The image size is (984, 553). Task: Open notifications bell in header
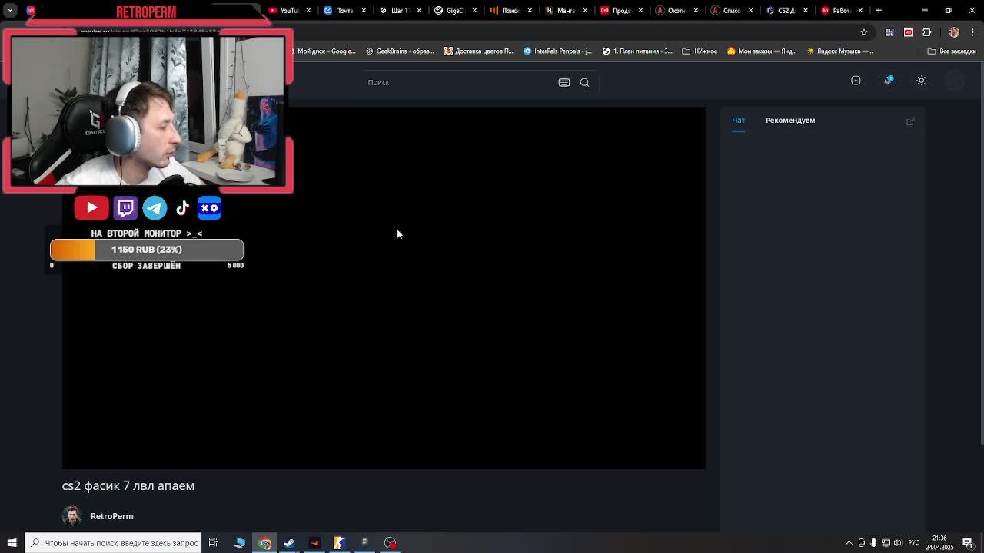coord(889,81)
